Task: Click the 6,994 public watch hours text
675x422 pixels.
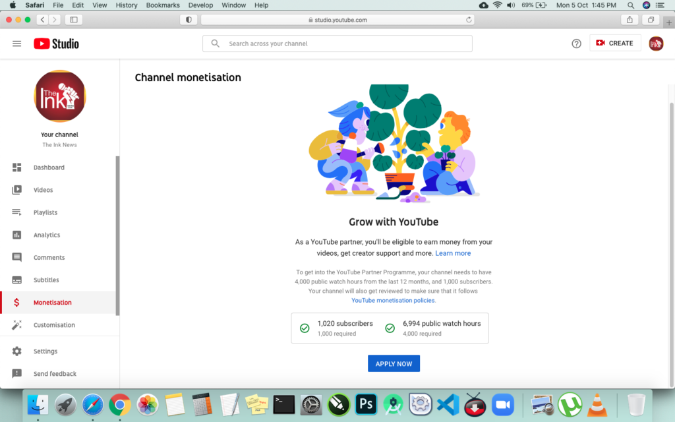Action: point(442,323)
